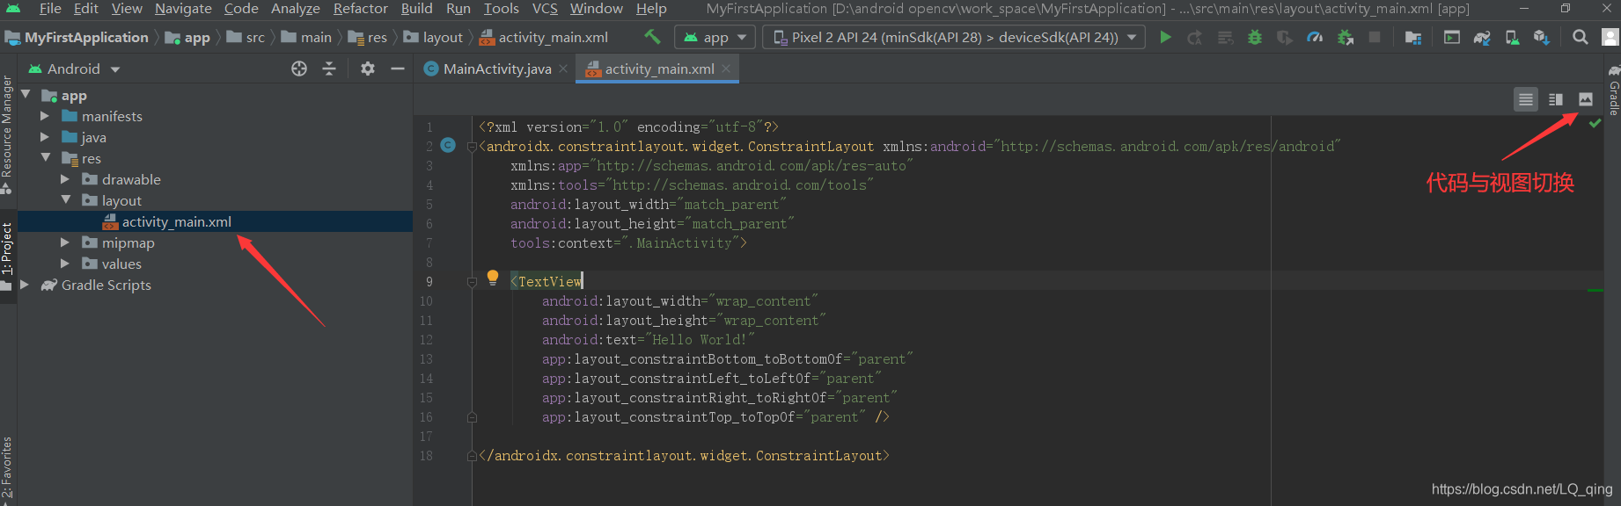Click the lightbulb quick-fix icon on line 9
Viewport: 1621px width, 506px height.
click(493, 278)
